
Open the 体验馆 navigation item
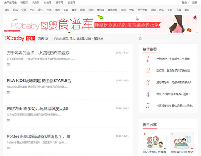coord(100,10)
